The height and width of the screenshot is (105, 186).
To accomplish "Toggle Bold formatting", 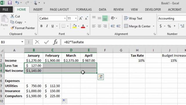I will click(x=41, y=26).
